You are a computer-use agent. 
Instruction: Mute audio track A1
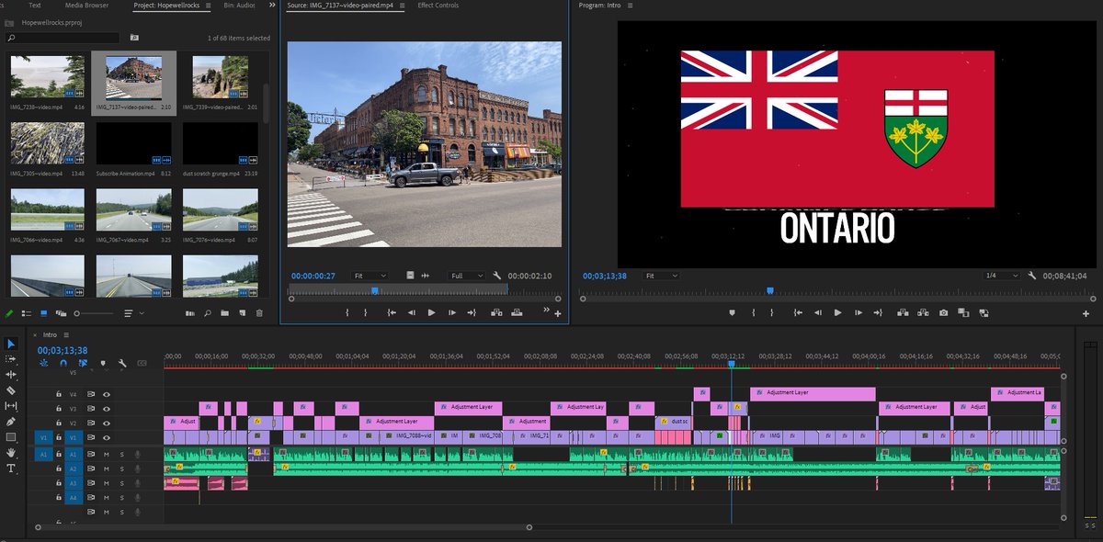coord(107,454)
